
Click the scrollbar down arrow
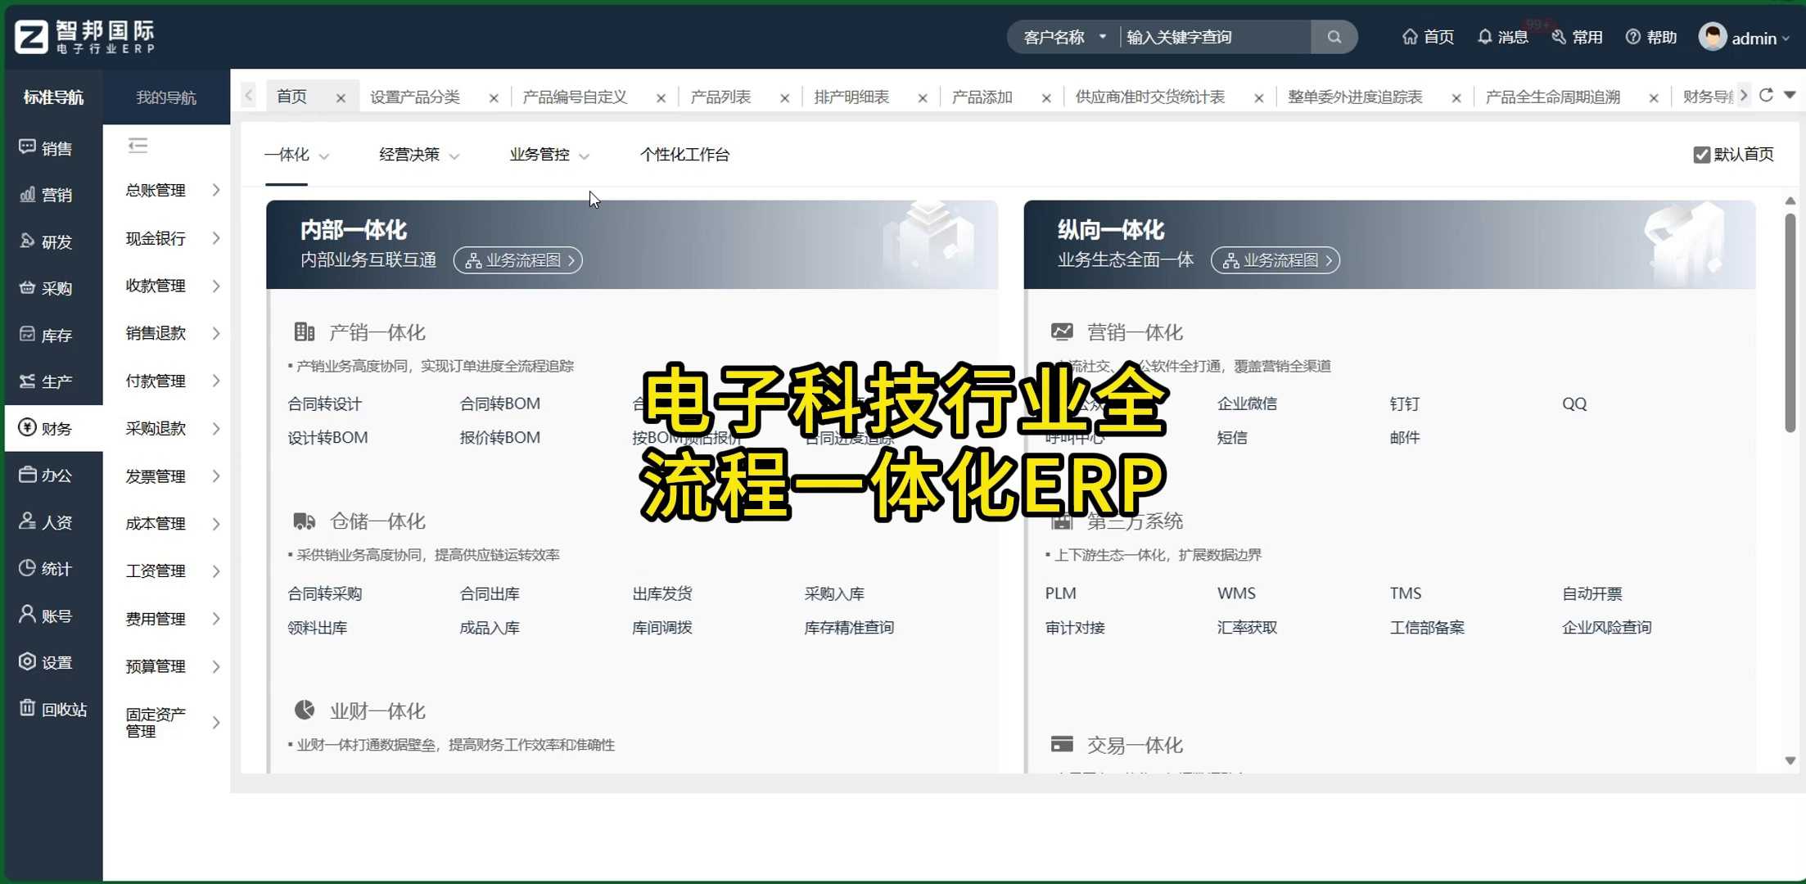(x=1790, y=761)
